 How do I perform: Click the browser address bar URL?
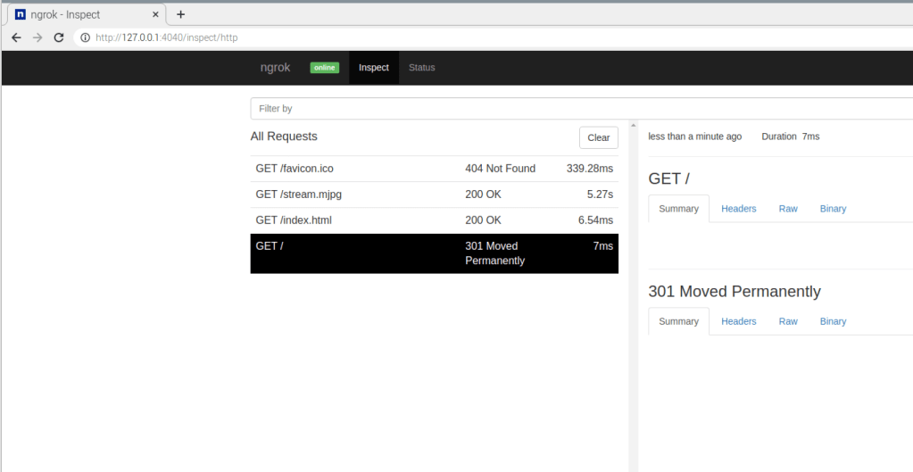pos(166,37)
